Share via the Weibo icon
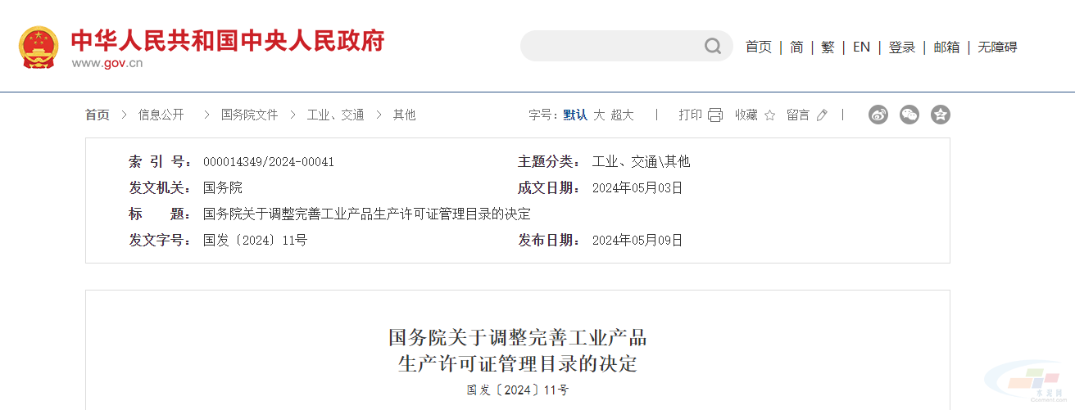 (x=878, y=115)
